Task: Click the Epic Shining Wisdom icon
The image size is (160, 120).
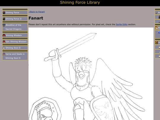Action: [x=4, y=42]
